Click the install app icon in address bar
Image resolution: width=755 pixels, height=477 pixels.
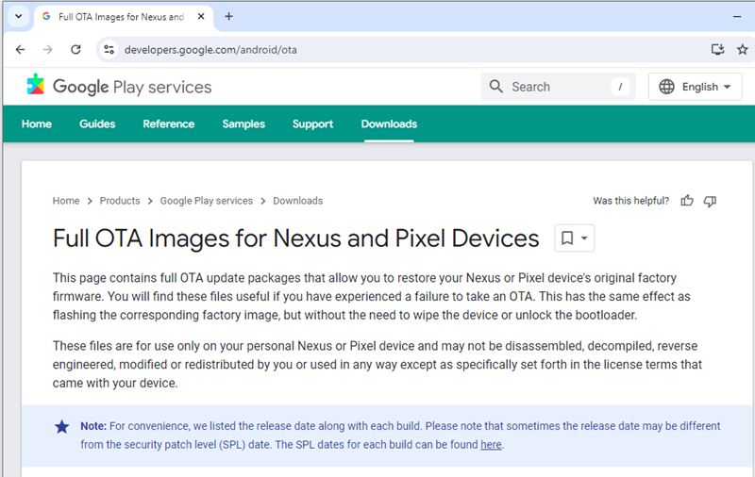(x=718, y=49)
